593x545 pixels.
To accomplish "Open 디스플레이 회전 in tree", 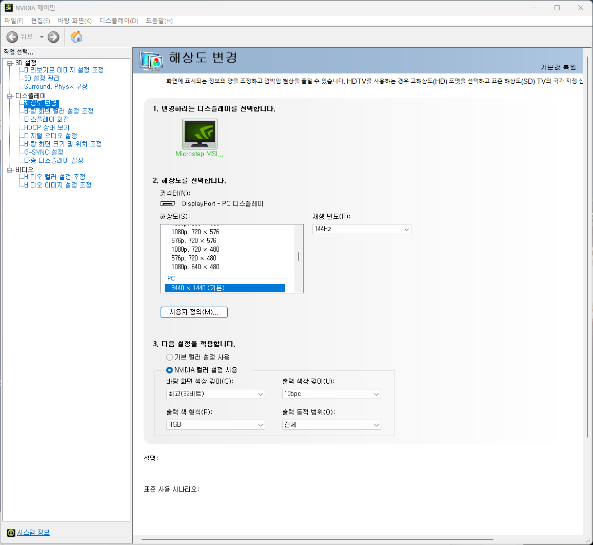I will 47,119.
